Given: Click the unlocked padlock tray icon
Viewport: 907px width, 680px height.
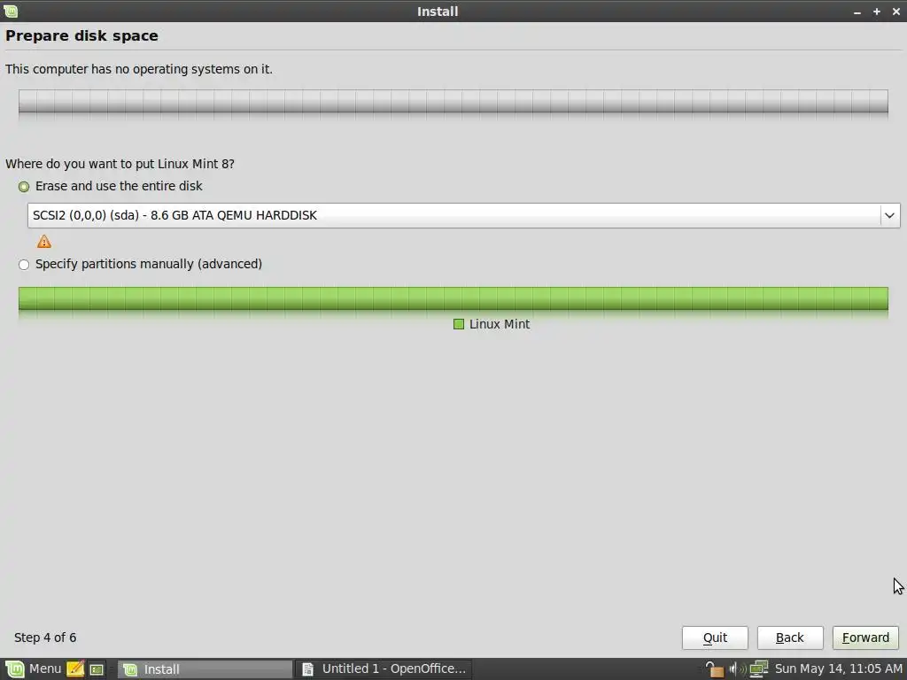Looking at the screenshot, I should point(715,669).
